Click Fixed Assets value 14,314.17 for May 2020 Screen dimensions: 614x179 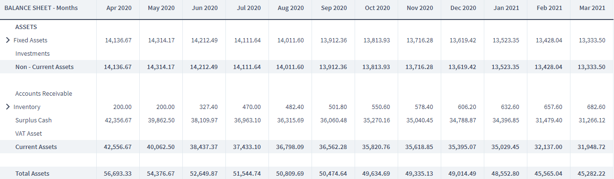coord(161,40)
